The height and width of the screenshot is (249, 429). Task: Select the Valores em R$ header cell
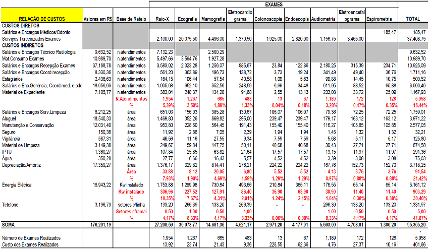point(97,19)
